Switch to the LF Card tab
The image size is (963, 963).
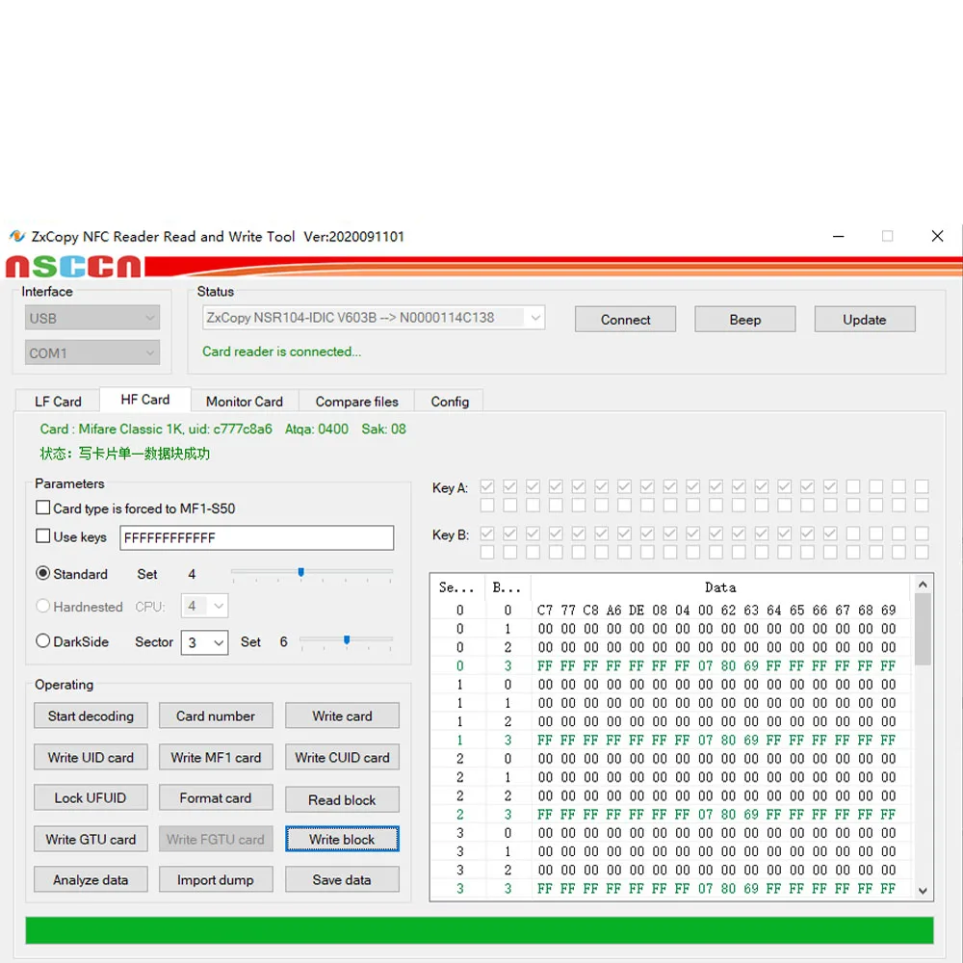tap(58, 401)
